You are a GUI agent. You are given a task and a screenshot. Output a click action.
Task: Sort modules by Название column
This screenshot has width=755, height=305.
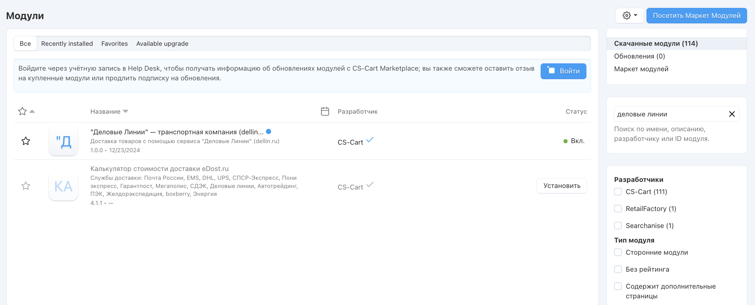[106, 112]
